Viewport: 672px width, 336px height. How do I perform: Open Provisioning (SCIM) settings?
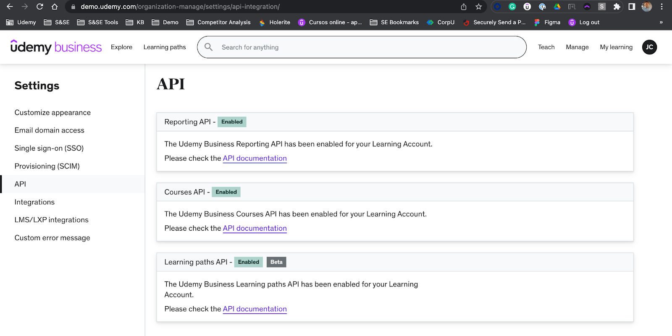47,166
